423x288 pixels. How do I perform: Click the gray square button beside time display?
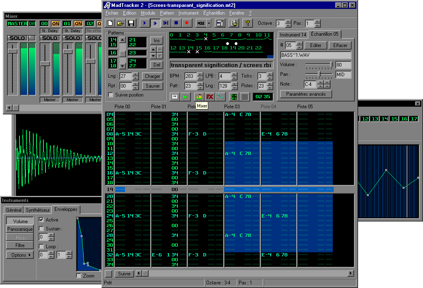244,97
